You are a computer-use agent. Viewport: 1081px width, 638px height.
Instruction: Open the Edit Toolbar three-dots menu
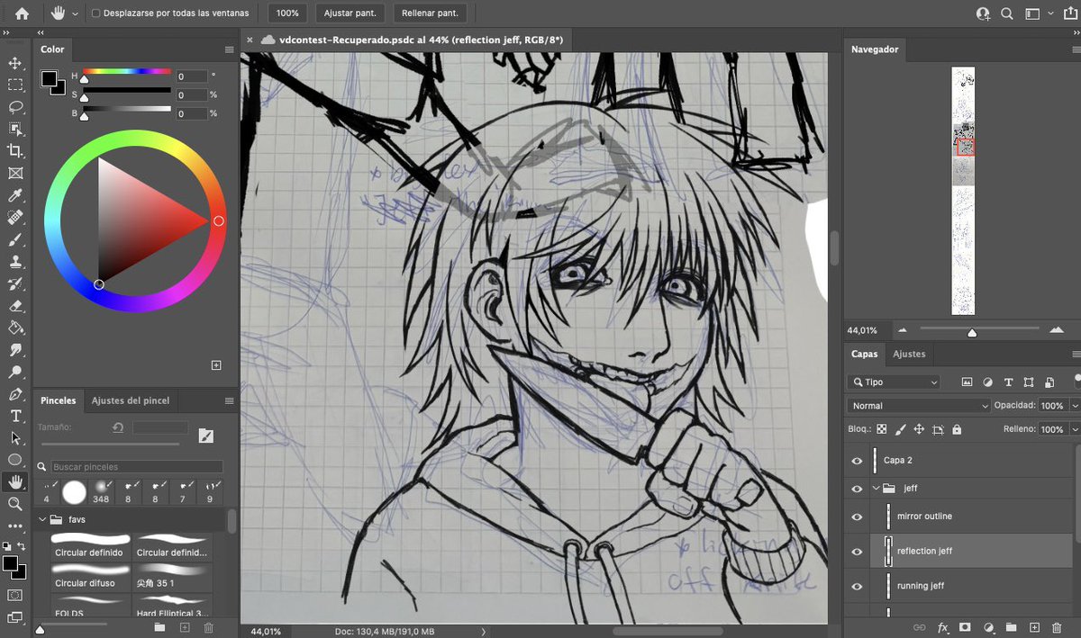tap(15, 526)
